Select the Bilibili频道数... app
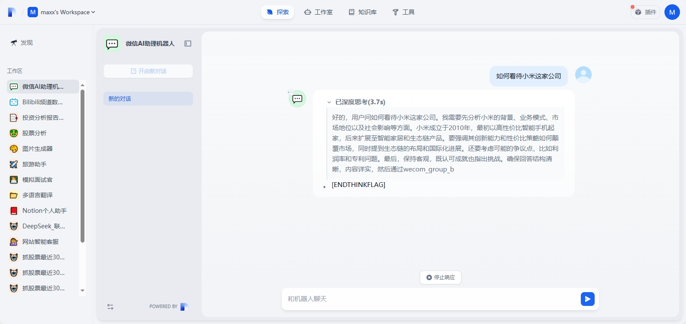 click(x=43, y=102)
